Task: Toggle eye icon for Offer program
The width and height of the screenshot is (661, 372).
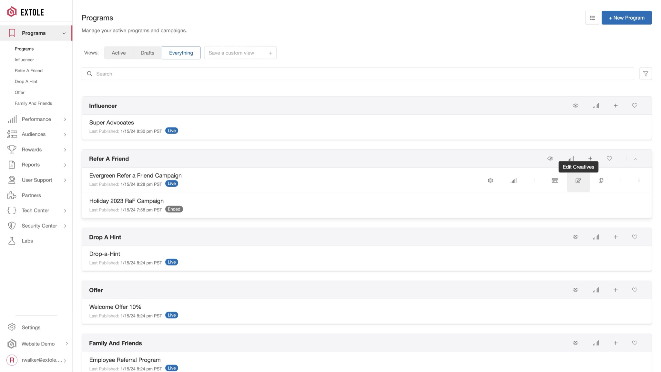Action: 575,290
